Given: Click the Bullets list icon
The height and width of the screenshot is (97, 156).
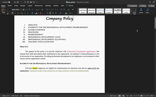Looking at the screenshot, I should point(47,10).
